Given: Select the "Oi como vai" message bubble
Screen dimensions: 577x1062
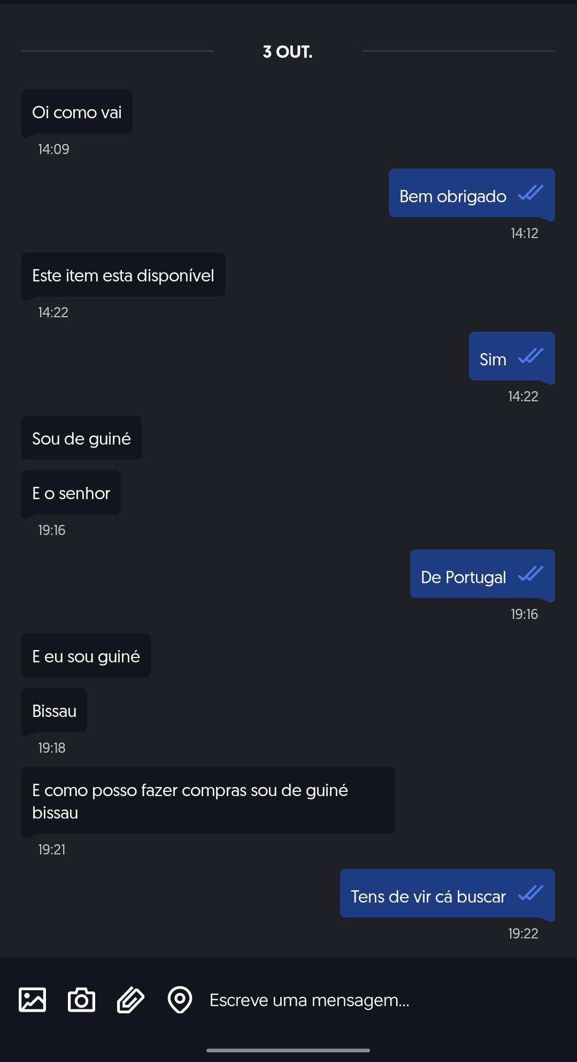Looking at the screenshot, I should pyautogui.click(x=77, y=112).
